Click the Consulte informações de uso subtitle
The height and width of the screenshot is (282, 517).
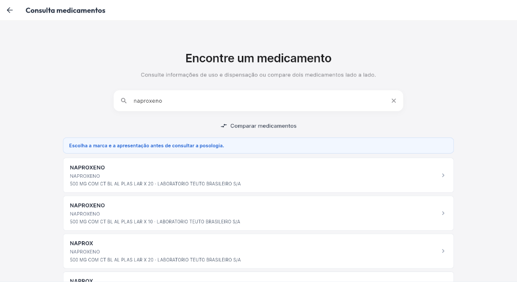pos(258,75)
